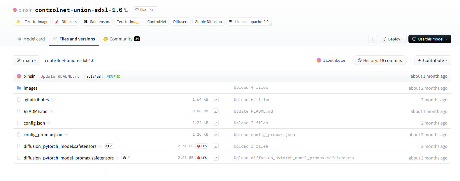The height and width of the screenshot is (181, 460).
Task: Select the Diffusers tag with red icon
Action: pos(66,22)
